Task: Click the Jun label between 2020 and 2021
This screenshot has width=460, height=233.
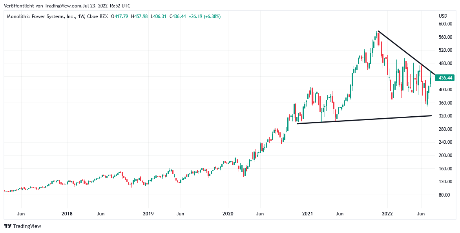Action: [x=260, y=214]
